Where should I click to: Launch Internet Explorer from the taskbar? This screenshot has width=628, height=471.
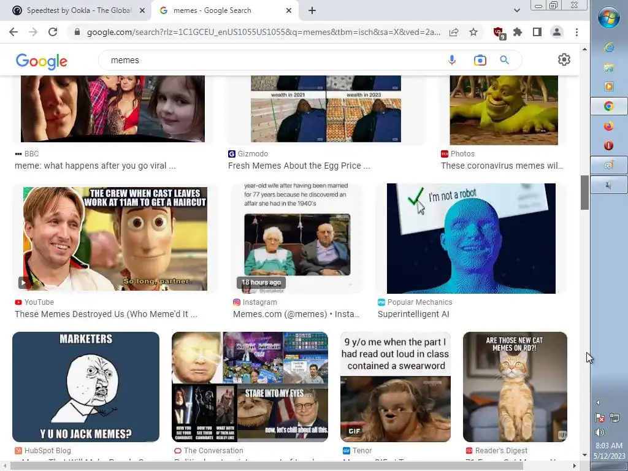click(609, 47)
